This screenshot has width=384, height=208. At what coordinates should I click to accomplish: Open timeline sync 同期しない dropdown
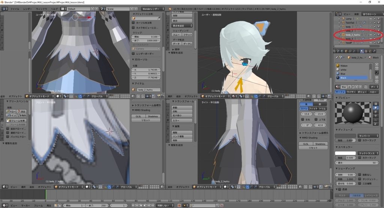point(165,205)
